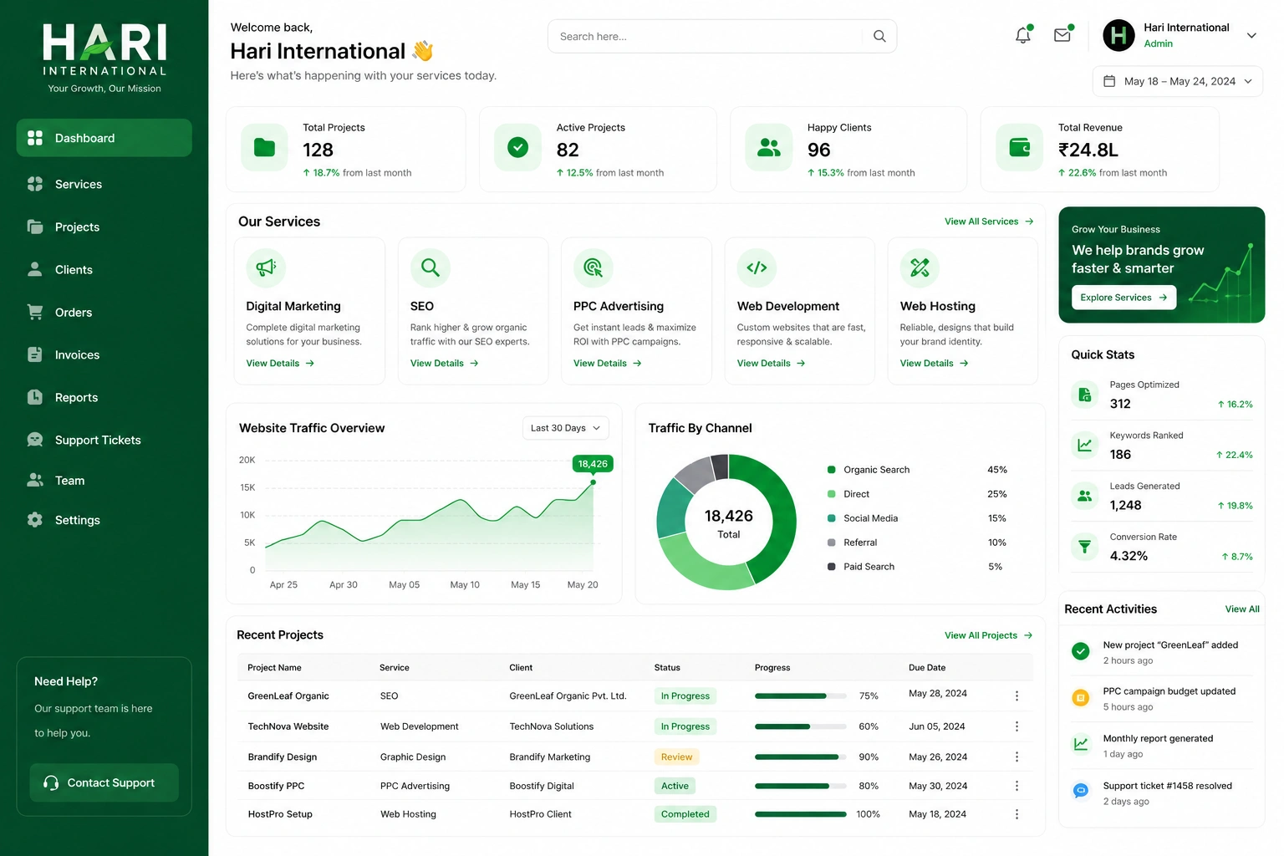Click the Keywords Ranked chart icon
This screenshot has height=856, width=1284.
[1084, 445]
